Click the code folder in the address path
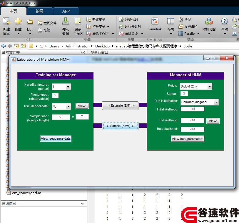This screenshot has width=239, height=223. 188,46
